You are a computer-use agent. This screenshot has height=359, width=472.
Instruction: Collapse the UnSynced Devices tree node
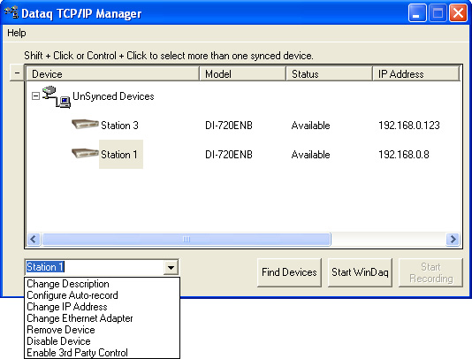35,96
